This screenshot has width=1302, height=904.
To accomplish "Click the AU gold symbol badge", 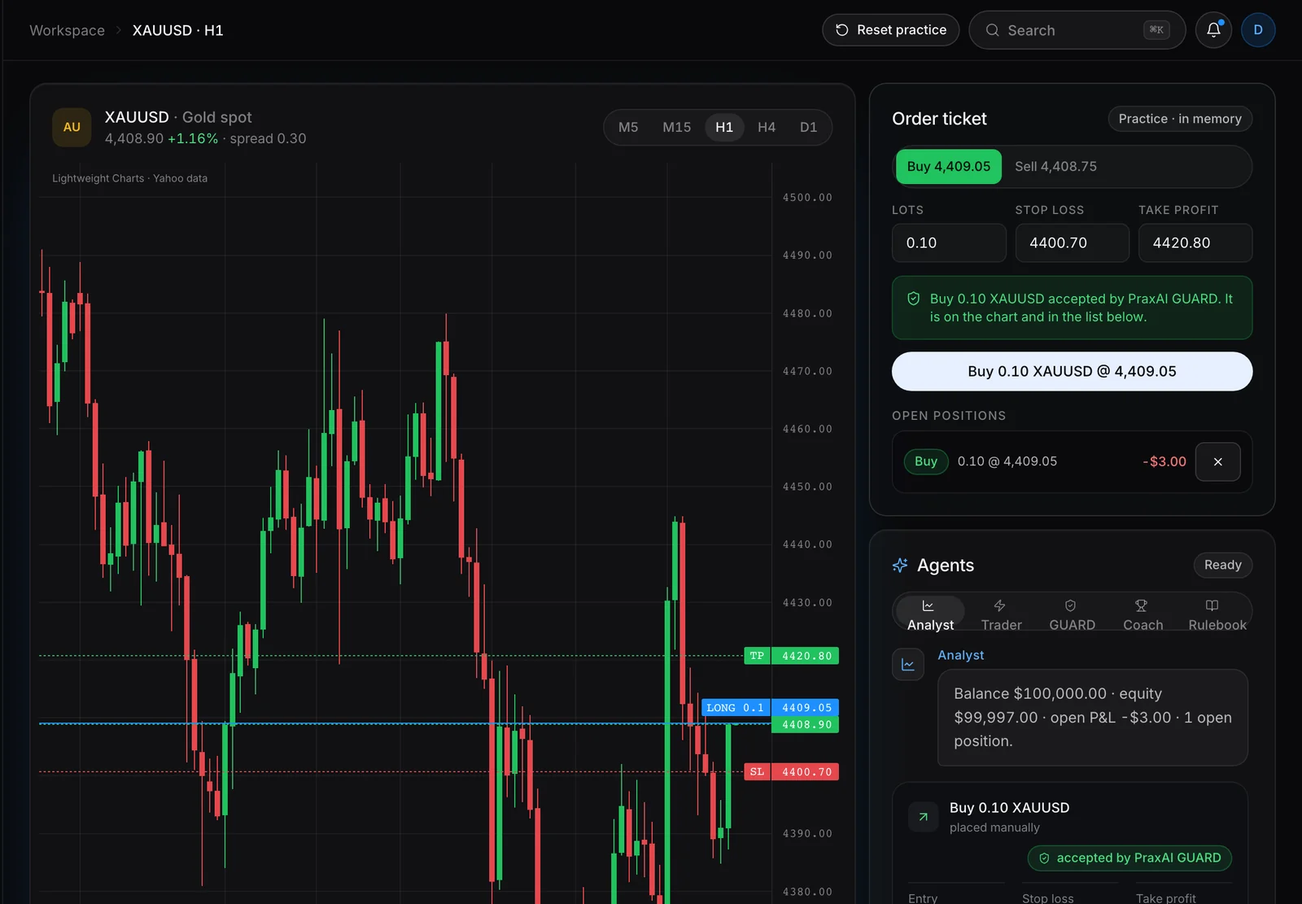I will (72, 127).
